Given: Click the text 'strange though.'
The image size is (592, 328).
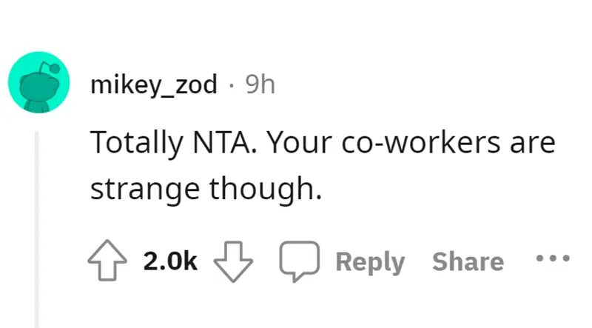Looking at the screenshot, I should point(206,189).
